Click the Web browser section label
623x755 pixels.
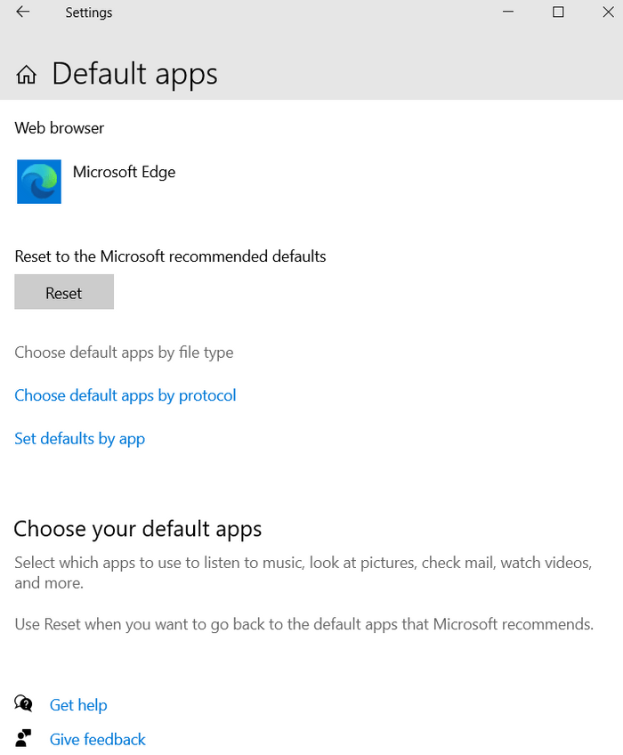point(59,127)
